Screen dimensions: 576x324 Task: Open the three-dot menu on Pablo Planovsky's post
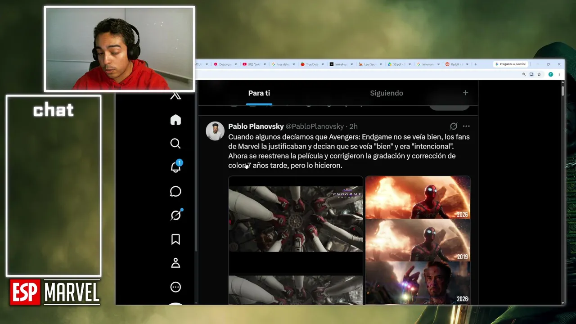coord(466,126)
